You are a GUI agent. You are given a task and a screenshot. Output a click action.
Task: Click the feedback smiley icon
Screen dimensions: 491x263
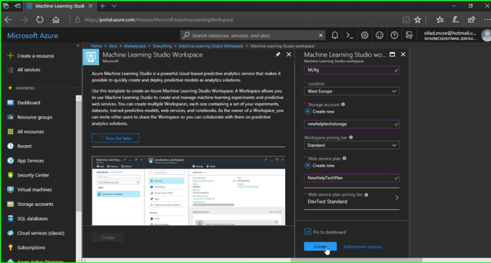(380, 35)
